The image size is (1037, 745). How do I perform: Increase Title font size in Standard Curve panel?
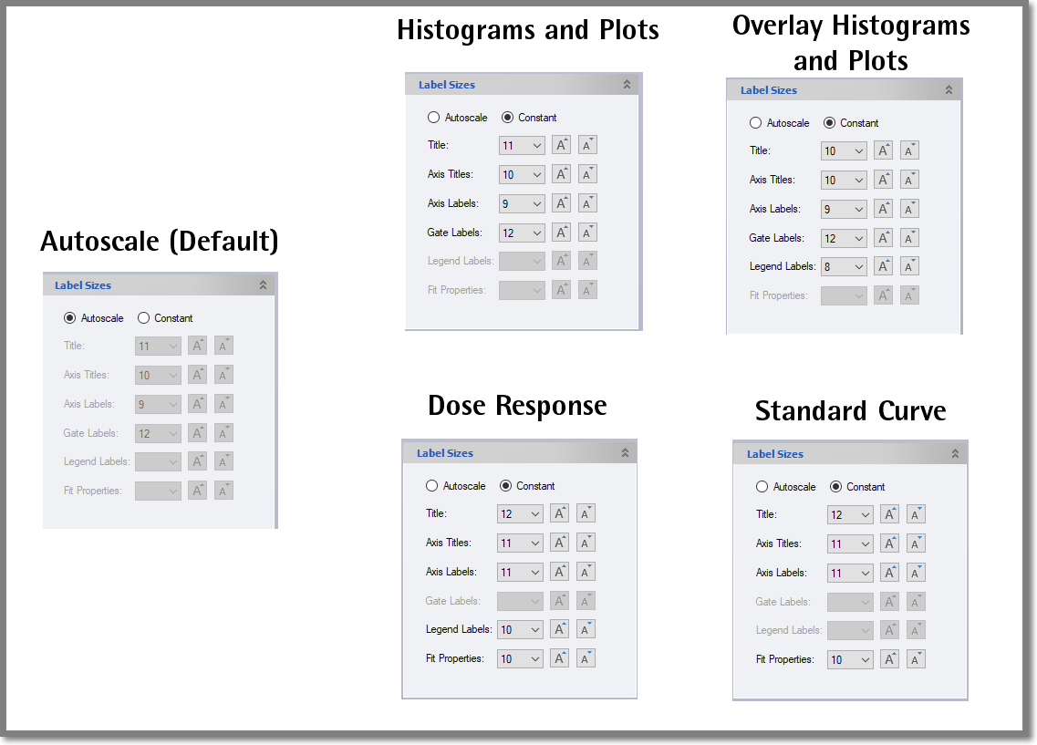coord(889,513)
